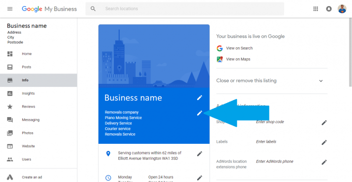Image resolution: width=352 pixels, height=182 pixels.
Task: Edit the business name pencil
Action: 199,98
